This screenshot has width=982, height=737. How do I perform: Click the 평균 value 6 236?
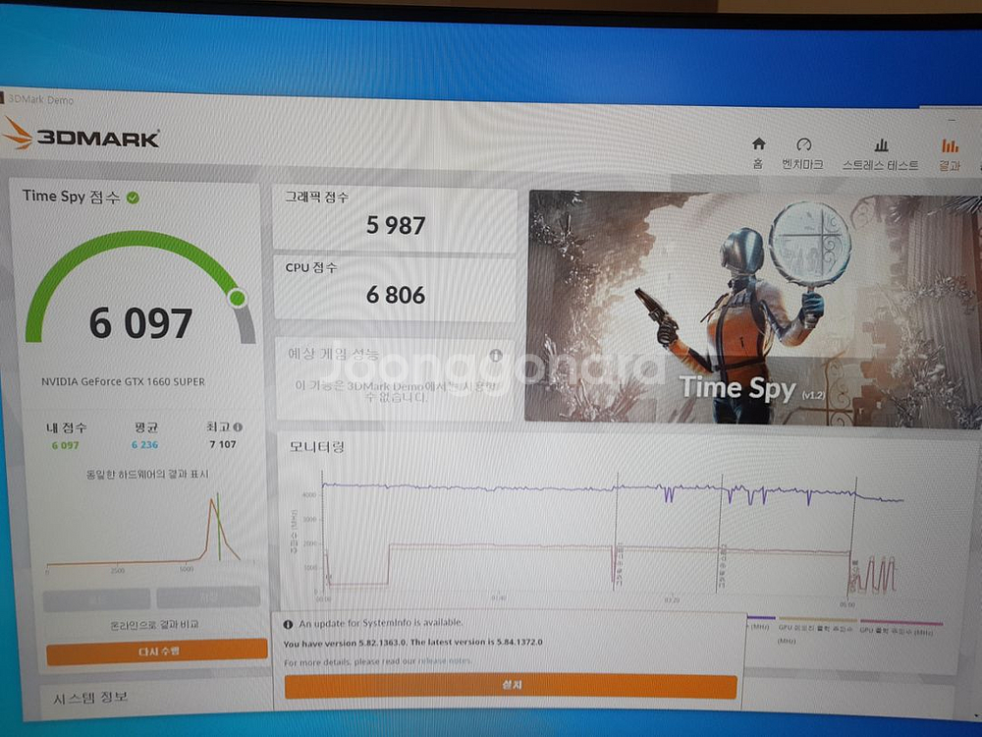pos(144,445)
